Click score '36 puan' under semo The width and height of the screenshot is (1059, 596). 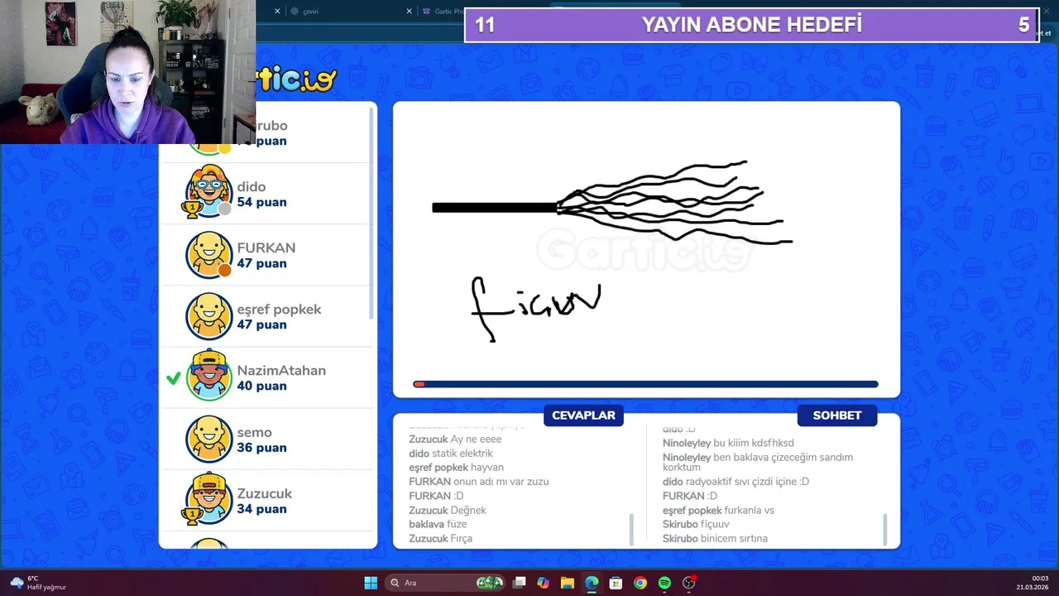click(x=261, y=448)
